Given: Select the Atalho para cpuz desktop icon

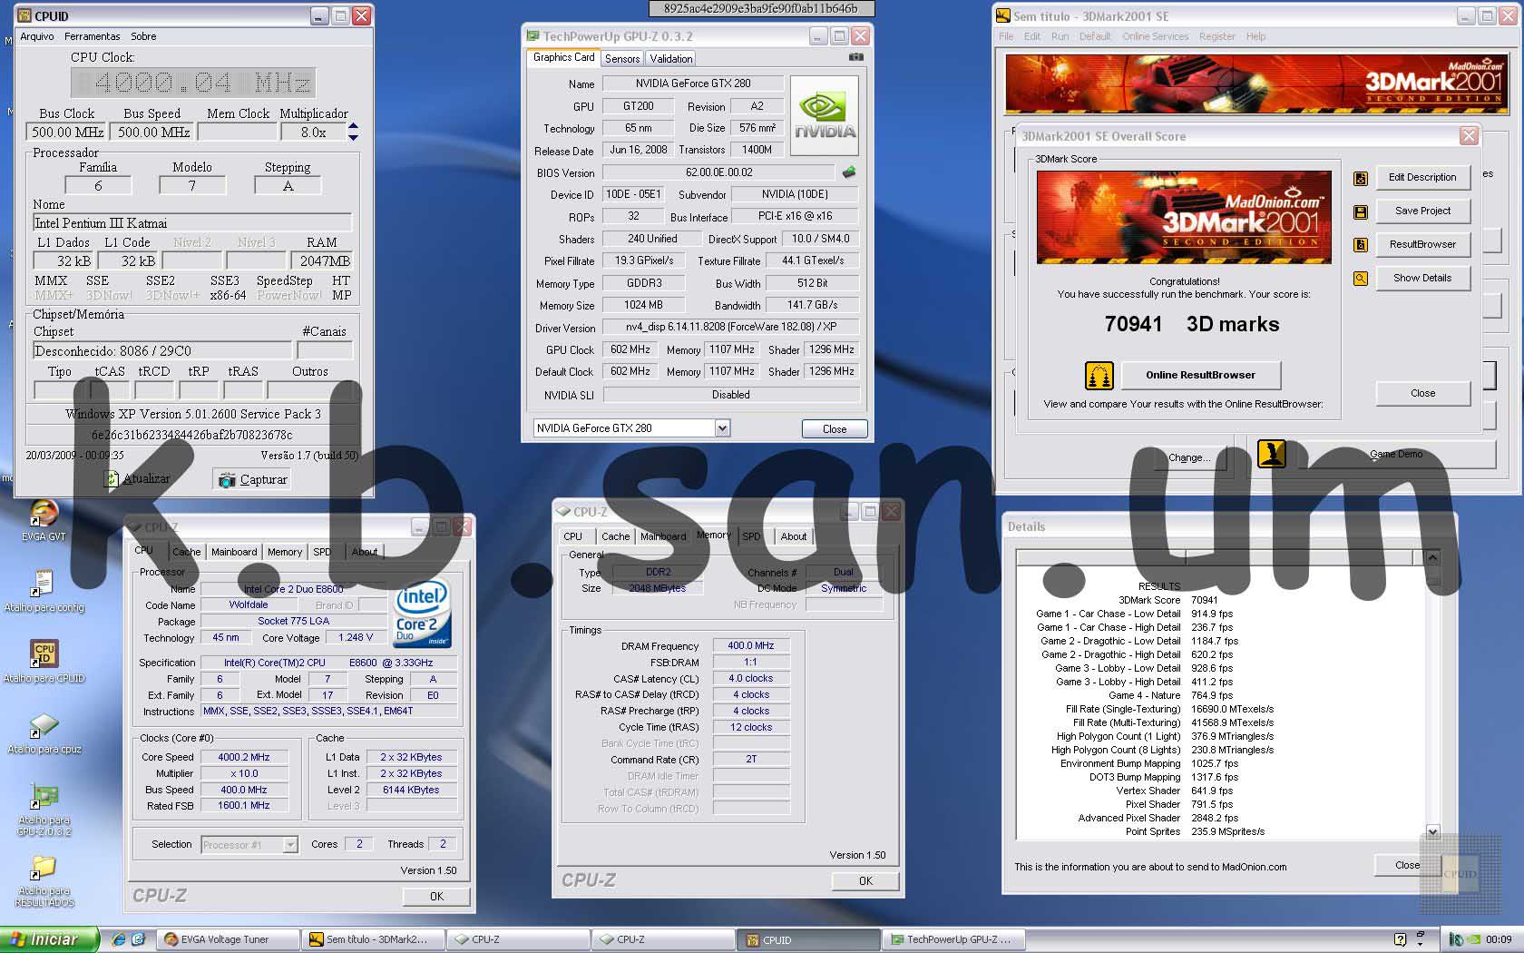Looking at the screenshot, I should 44,732.
